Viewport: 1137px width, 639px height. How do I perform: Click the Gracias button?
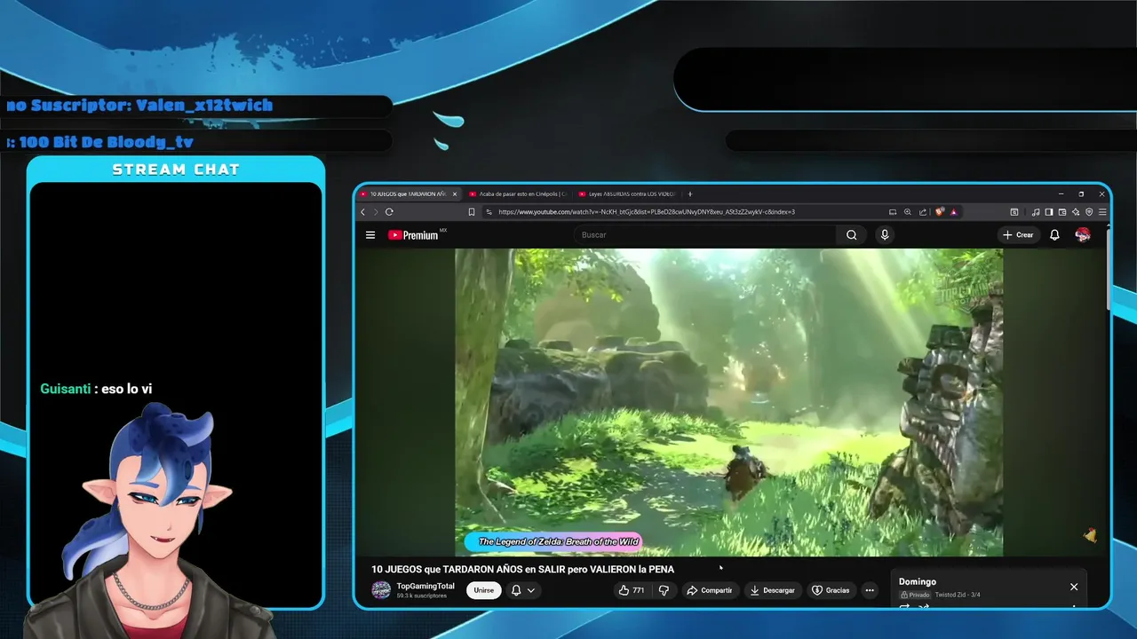coord(831,590)
